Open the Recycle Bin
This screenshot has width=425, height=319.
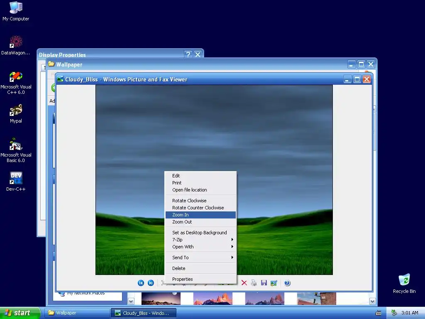(404, 284)
